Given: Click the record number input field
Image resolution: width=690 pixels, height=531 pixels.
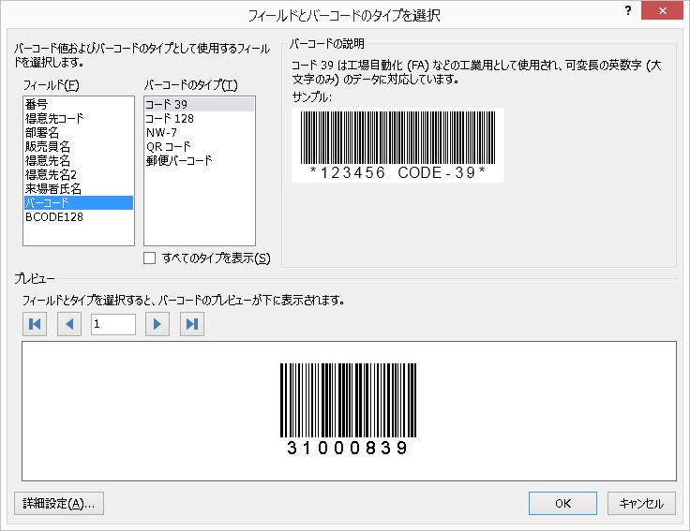Looking at the screenshot, I should [113, 324].
